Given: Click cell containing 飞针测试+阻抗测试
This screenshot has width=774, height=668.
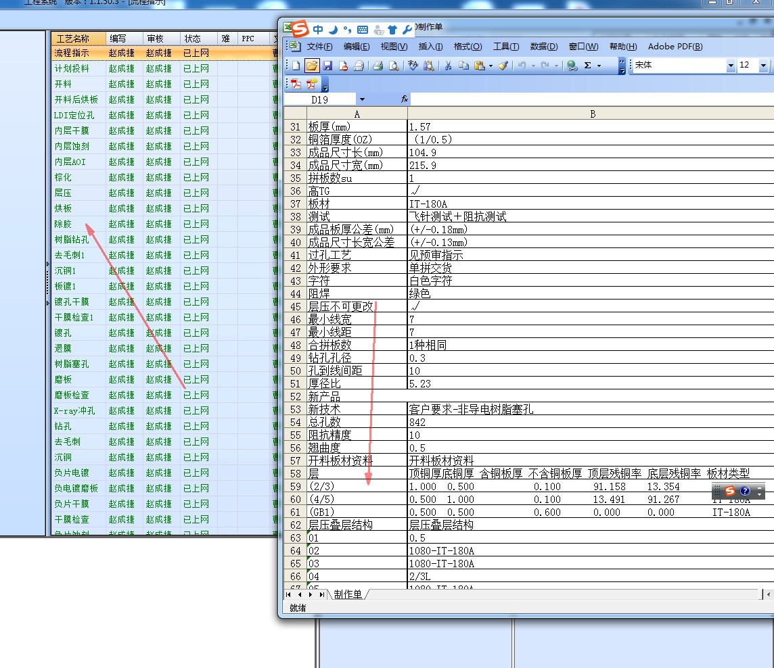Looking at the screenshot, I should click(x=591, y=216).
